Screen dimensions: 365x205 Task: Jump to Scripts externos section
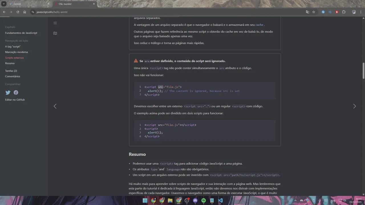[14, 58]
